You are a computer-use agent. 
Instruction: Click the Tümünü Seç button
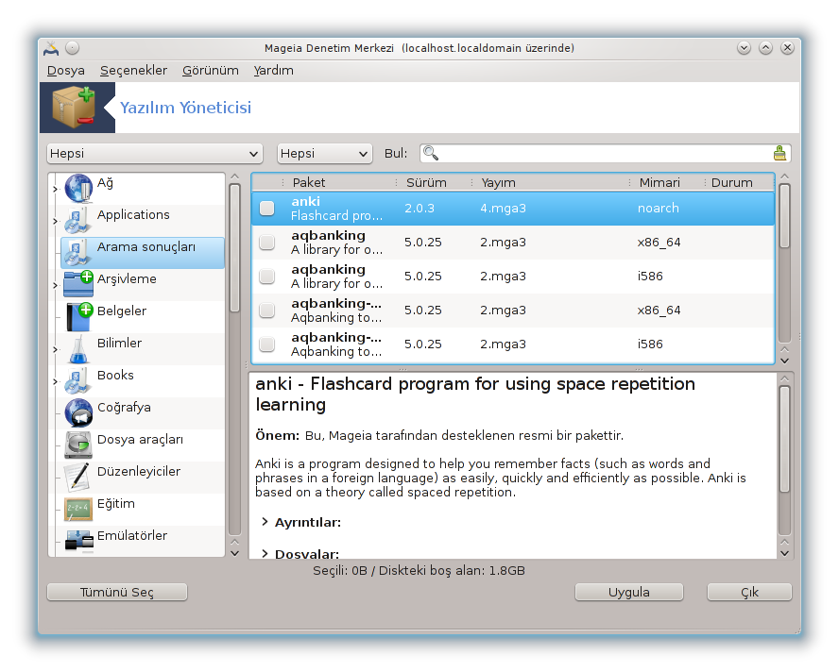tap(117, 593)
